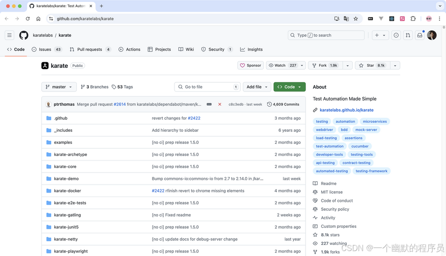Click the karate repository logo icon

coord(45,66)
